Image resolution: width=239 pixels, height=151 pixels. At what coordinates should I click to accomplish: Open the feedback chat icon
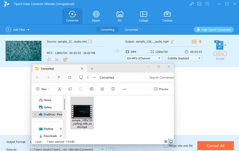coord(200,4)
